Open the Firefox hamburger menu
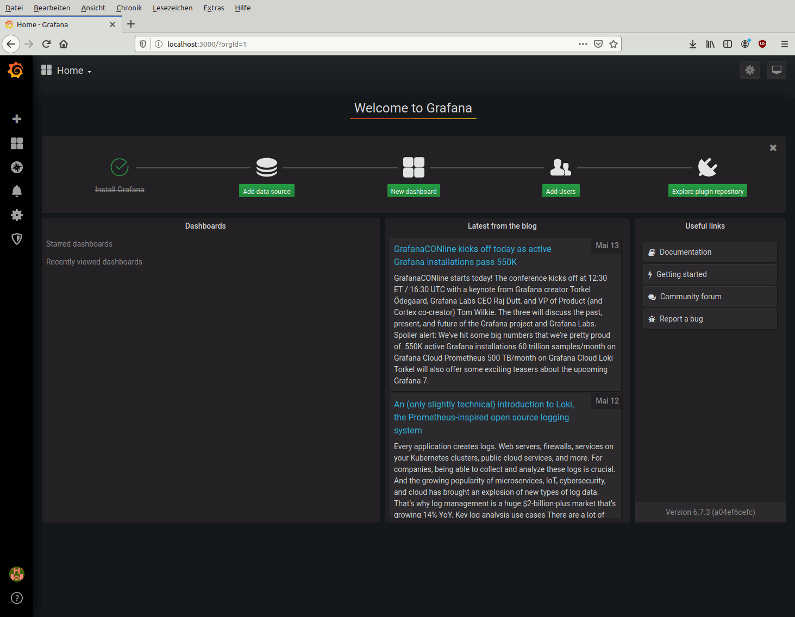 tap(785, 44)
